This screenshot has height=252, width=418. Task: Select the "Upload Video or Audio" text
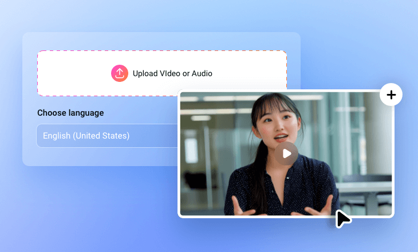point(172,73)
